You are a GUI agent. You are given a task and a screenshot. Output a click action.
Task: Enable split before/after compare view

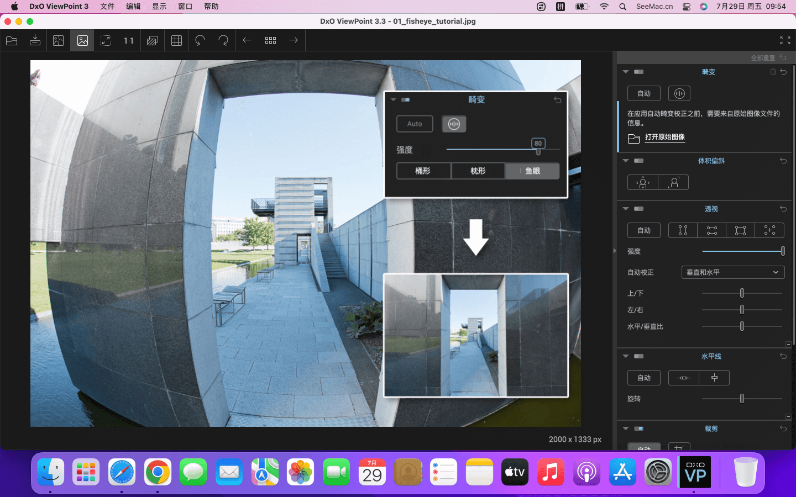pyautogui.click(x=59, y=40)
